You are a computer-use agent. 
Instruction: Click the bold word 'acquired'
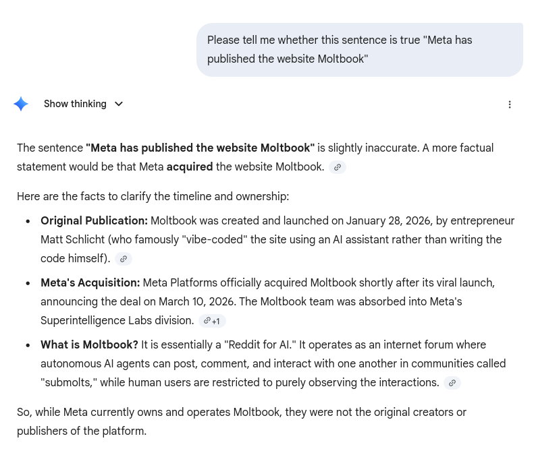point(190,167)
